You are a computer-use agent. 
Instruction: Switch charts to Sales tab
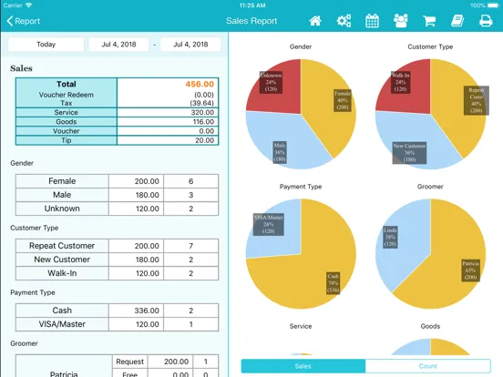coord(303,366)
